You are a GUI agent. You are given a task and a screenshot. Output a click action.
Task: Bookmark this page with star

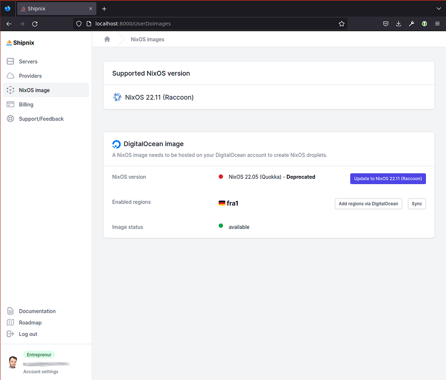342,24
